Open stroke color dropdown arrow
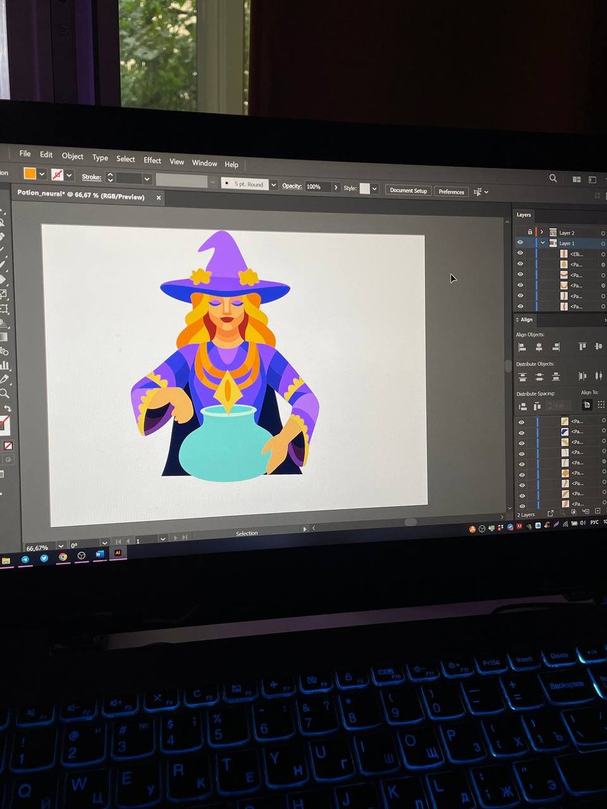The width and height of the screenshot is (607, 809). pos(69,175)
